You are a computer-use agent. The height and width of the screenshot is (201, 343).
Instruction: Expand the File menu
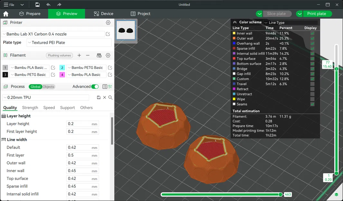(x=9, y=5)
